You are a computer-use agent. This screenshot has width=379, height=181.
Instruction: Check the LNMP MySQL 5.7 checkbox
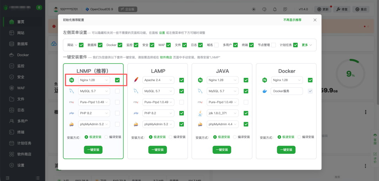point(118,91)
